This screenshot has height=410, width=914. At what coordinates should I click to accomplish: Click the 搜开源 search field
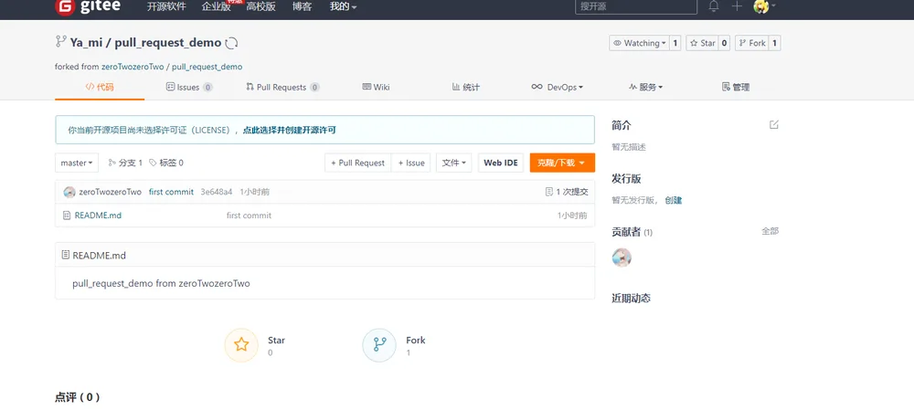point(636,7)
